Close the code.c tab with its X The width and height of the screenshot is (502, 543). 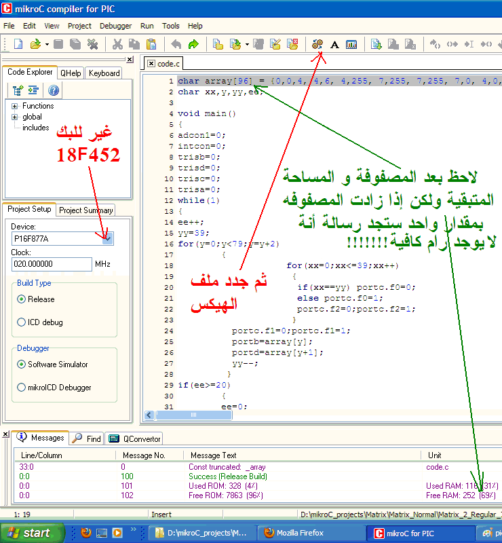[151, 64]
